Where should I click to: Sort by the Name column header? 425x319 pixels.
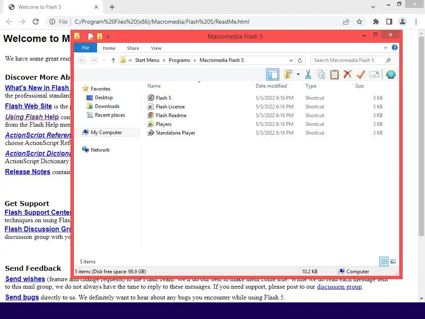point(154,86)
